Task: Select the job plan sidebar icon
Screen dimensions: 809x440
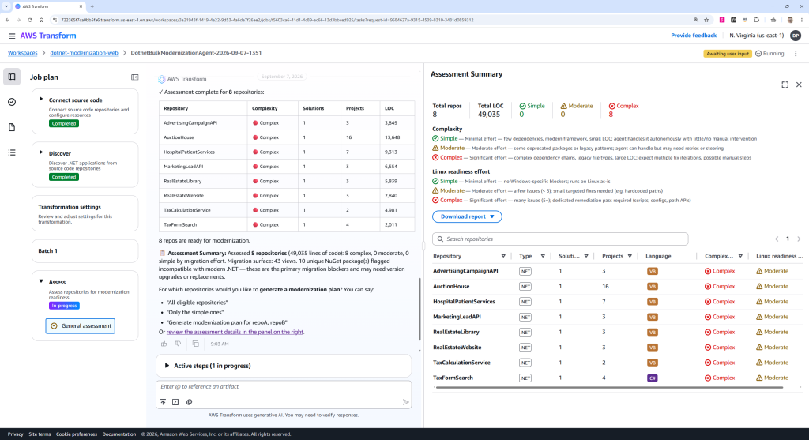Action: [12, 77]
